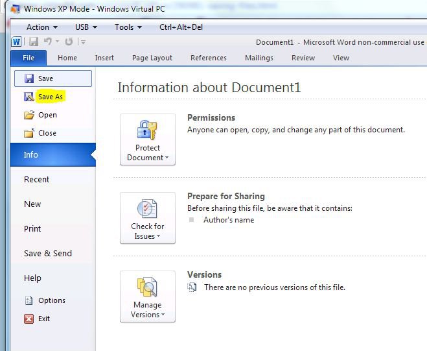Click the red Exit X icon
The height and width of the screenshot is (351, 427).
coord(29,319)
